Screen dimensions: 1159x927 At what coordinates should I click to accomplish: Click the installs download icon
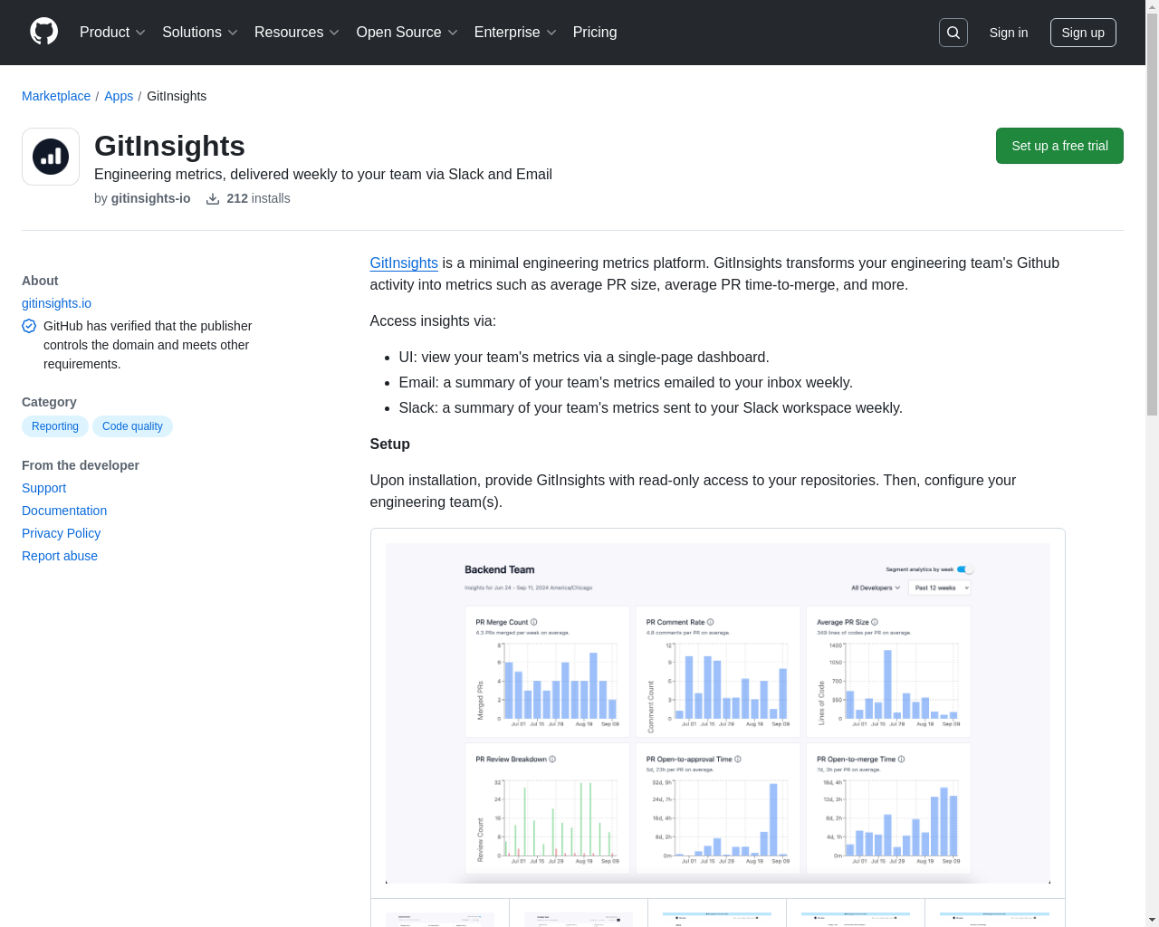[x=213, y=198]
